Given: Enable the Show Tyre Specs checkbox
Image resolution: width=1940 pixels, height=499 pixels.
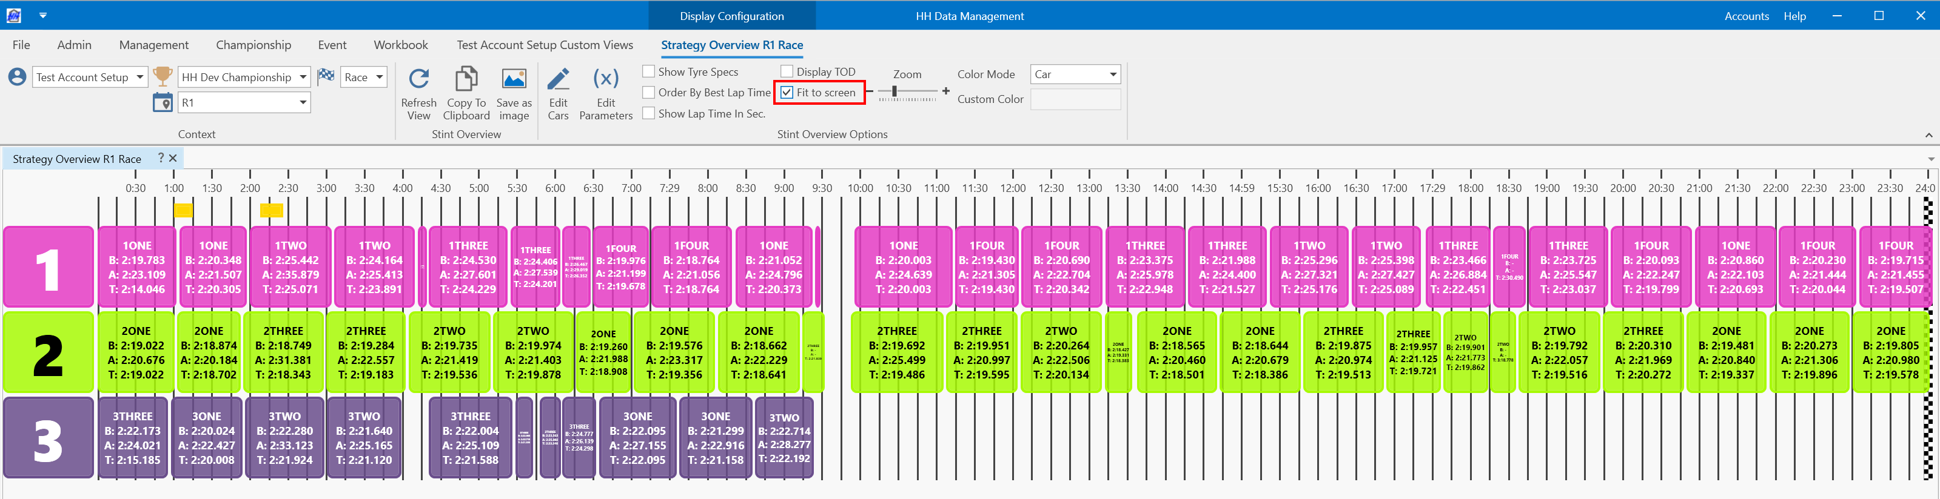Looking at the screenshot, I should point(648,71).
